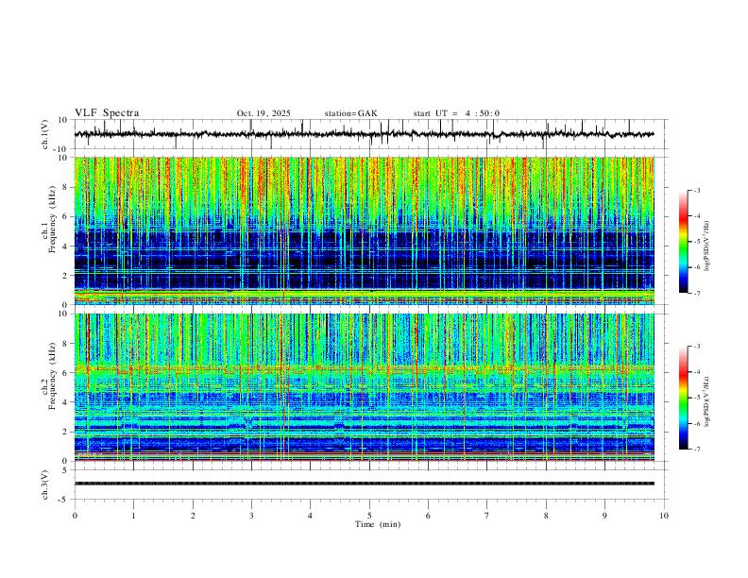Click time axis tick label "8"
Viewport: 748px width, 578px height.
pos(546,516)
